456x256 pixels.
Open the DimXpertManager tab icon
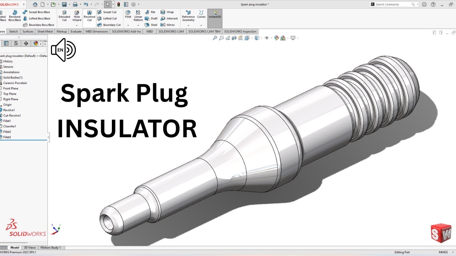(x=26, y=43)
